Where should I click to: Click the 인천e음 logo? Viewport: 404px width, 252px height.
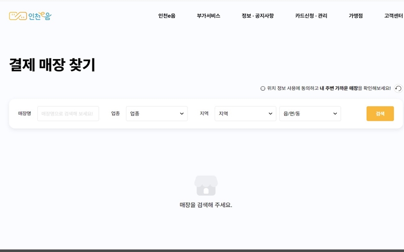(x=30, y=16)
